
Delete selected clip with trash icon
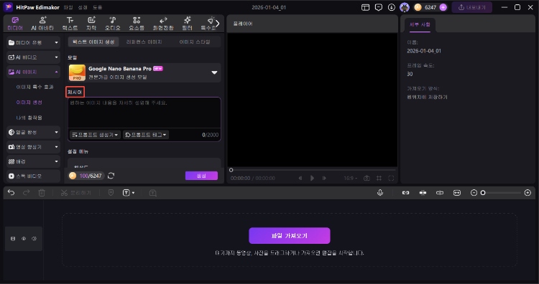(x=42, y=193)
